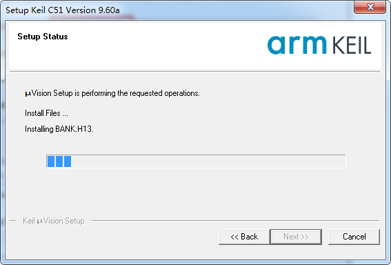Click the µVision Setup is performing message
Screen dimensions: 391x265
pos(112,93)
